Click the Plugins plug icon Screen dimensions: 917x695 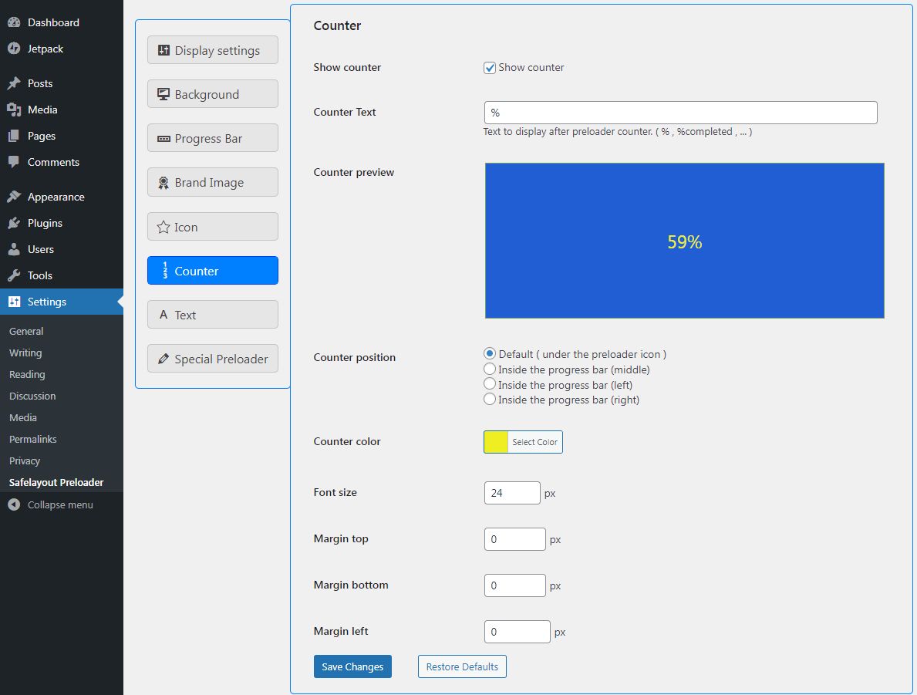pos(13,223)
